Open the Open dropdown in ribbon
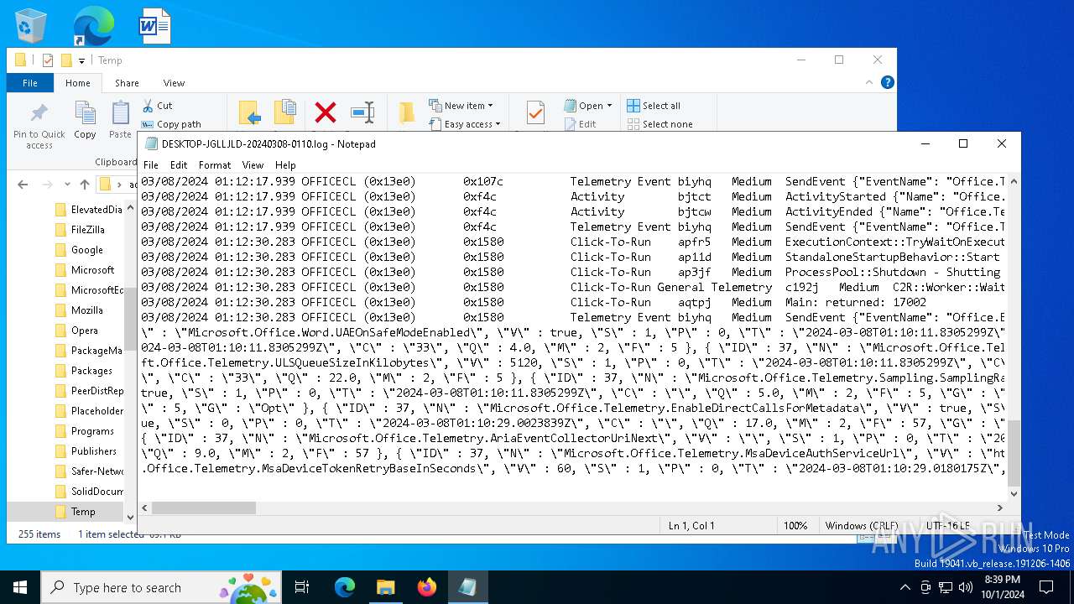1074x604 pixels. coord(588,106)
